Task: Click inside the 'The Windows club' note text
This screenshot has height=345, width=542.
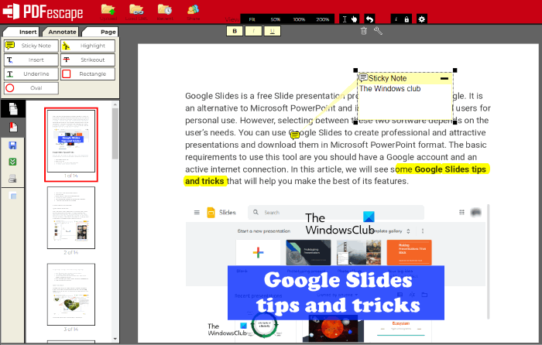Action: click(389, 89)
